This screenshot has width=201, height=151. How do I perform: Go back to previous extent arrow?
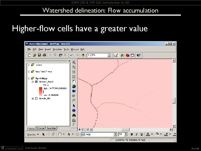point(74,91)
